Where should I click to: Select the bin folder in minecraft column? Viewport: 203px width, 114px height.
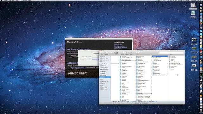[x=160, y=56]
